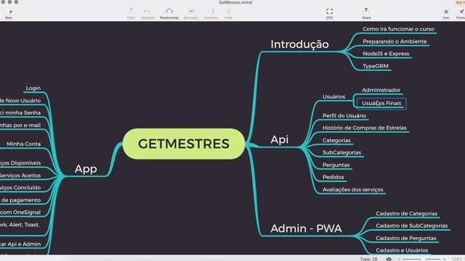Select 'Histório de Compras de Estrelas' topic
Viewport: 465px width, 261px height.
click(365, 128)
